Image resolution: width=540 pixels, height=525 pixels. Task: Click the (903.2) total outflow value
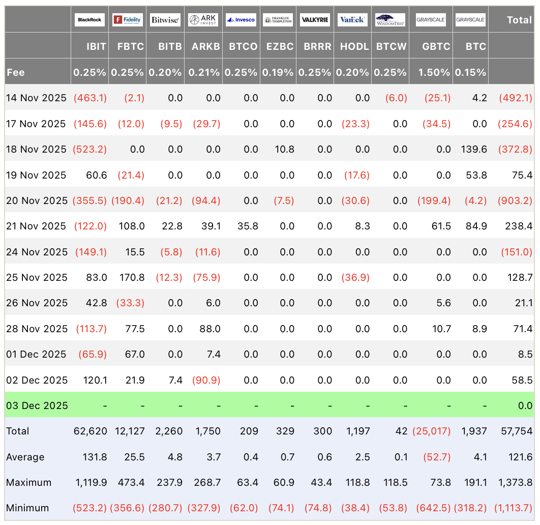516,200
